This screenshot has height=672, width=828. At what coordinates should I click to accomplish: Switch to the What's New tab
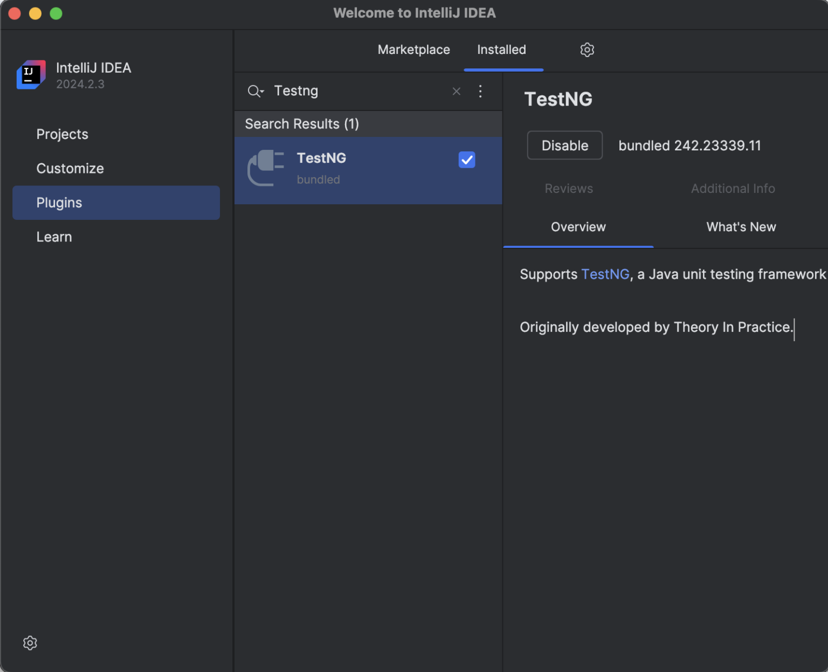[741, 227]
